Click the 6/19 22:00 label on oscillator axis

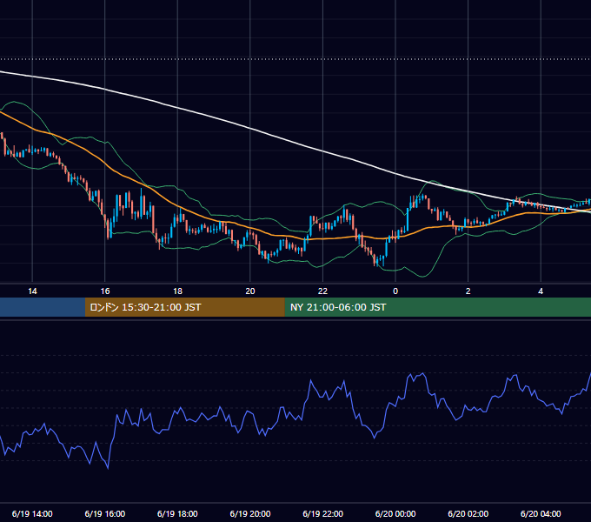[322, 513]
